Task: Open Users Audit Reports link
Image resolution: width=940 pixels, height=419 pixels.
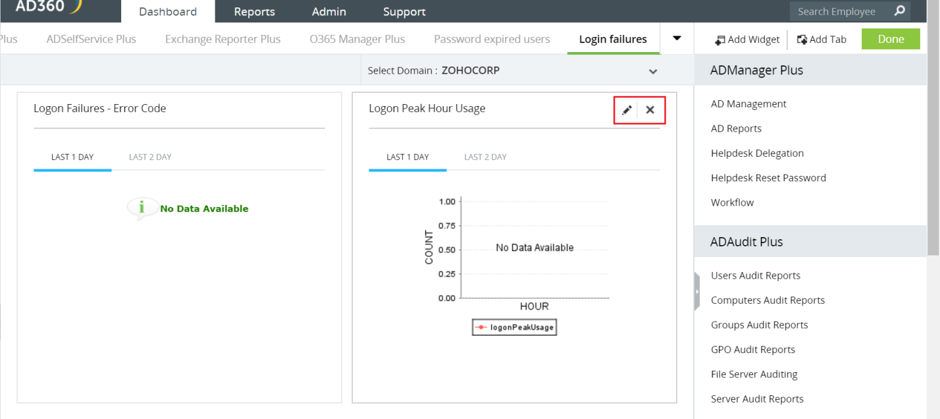Action: [x=756, y=275]
